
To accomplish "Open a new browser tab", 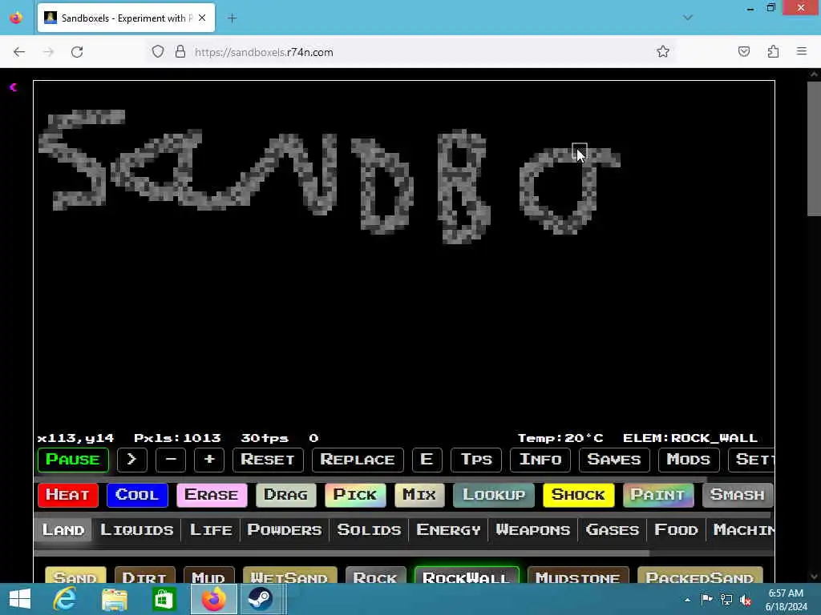I will 232,18.
